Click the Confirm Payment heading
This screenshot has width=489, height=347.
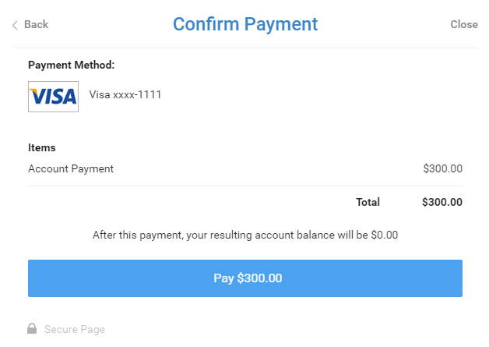[244, 24]
